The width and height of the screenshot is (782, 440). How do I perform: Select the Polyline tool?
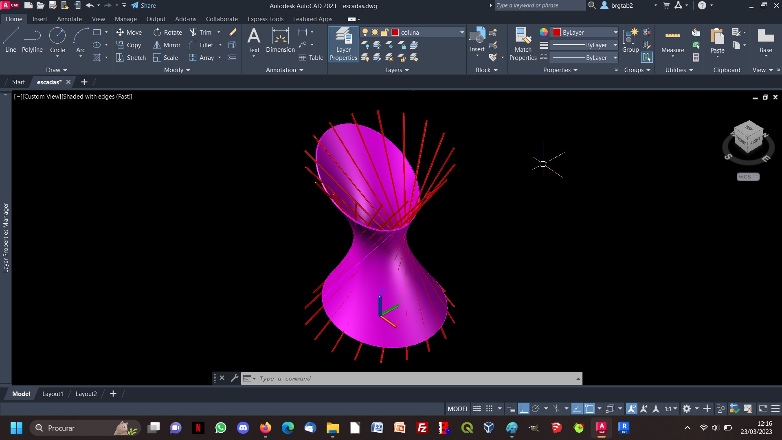[32, 40]
